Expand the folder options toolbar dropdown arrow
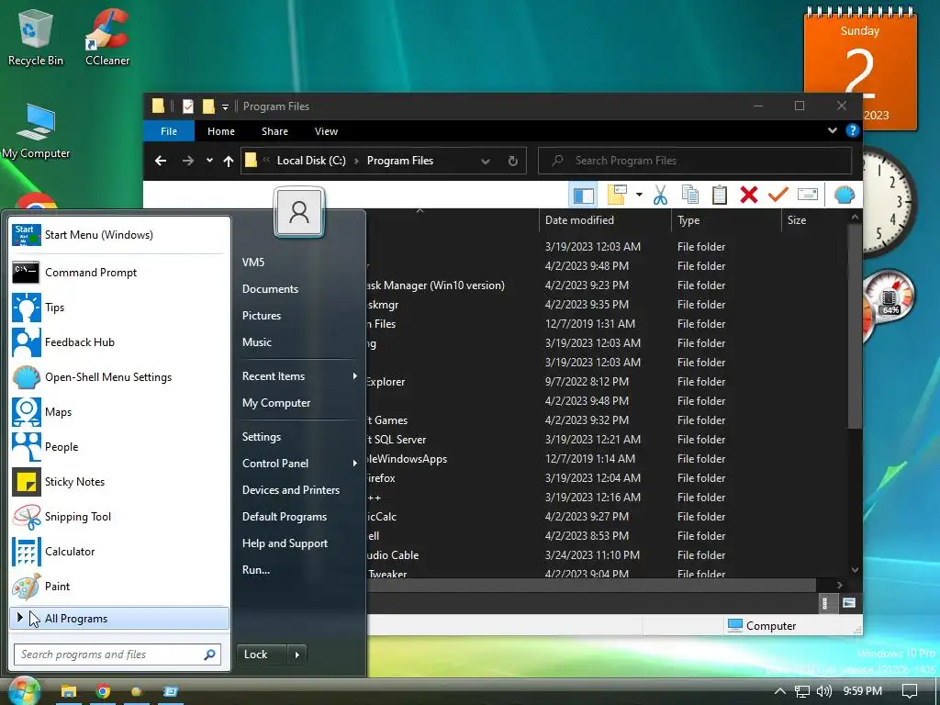This screenshot has width=940, height=705. click(x=639, y=195)
